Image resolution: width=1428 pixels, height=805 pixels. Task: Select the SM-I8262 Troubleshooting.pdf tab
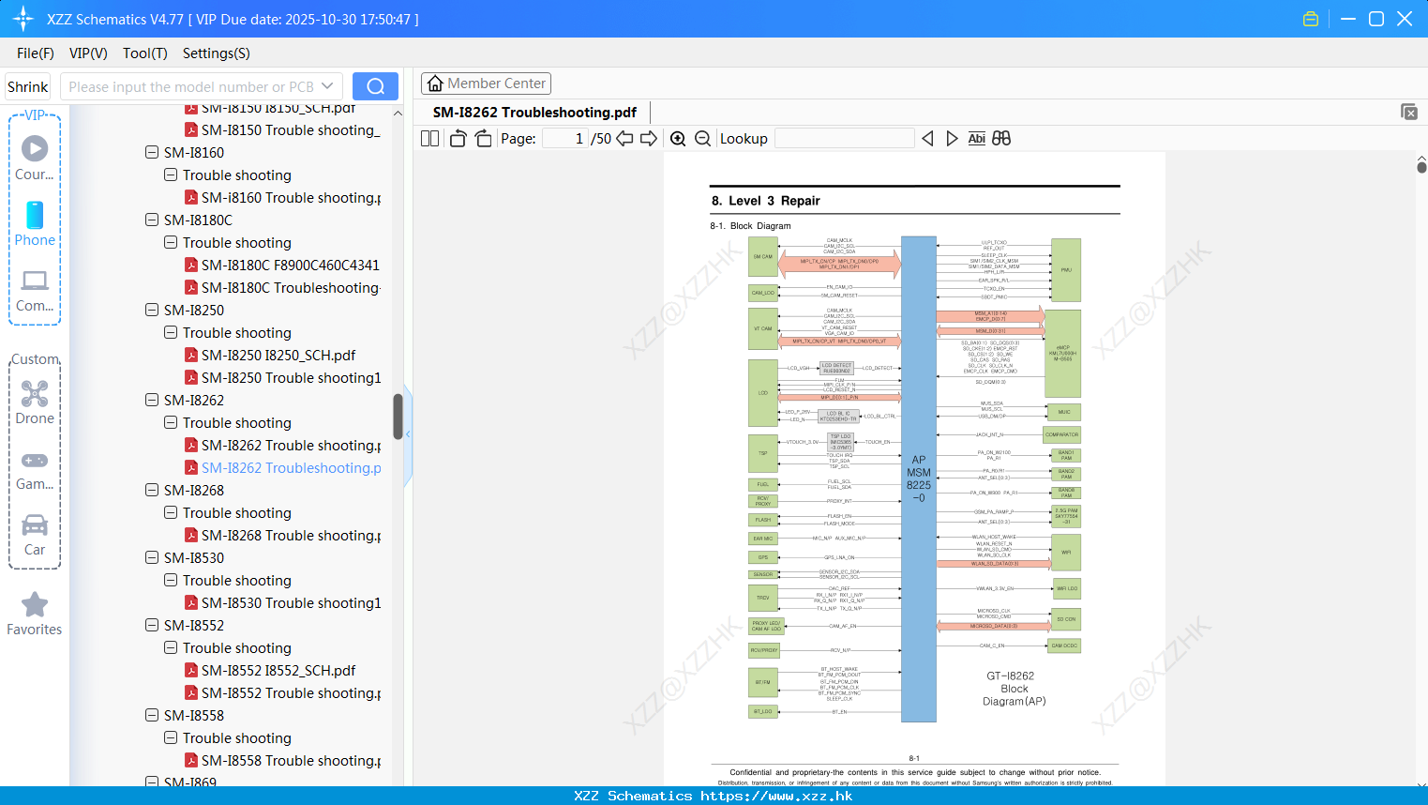coord(534,112)
